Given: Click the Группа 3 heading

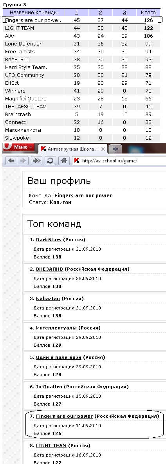Looking at the screenshot, I should tap(14, 5).
